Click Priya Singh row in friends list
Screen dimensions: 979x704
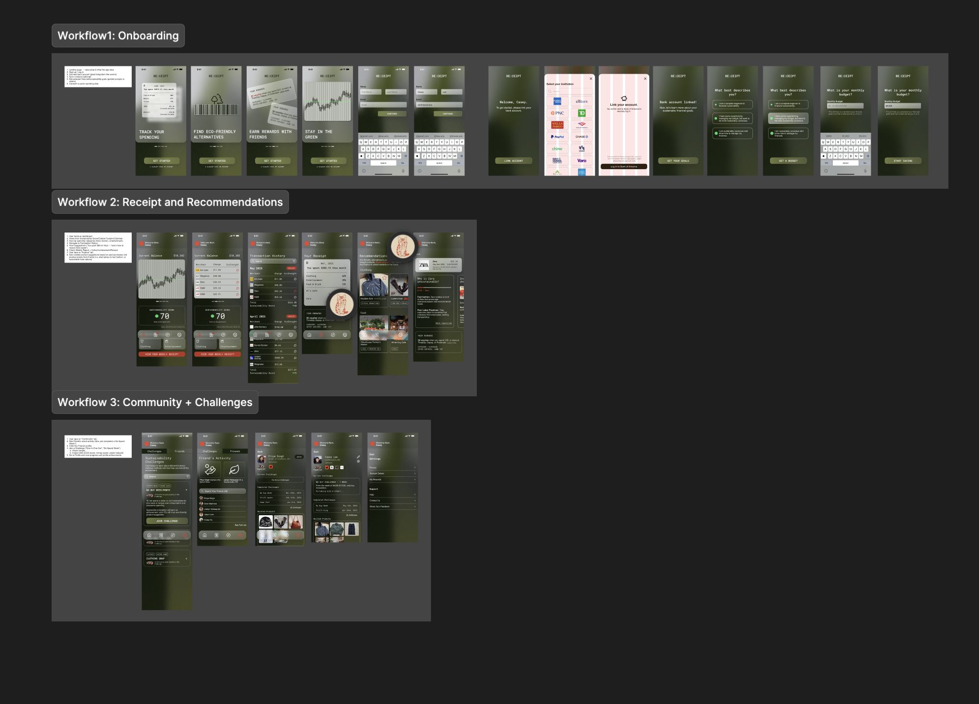(223, 498)
